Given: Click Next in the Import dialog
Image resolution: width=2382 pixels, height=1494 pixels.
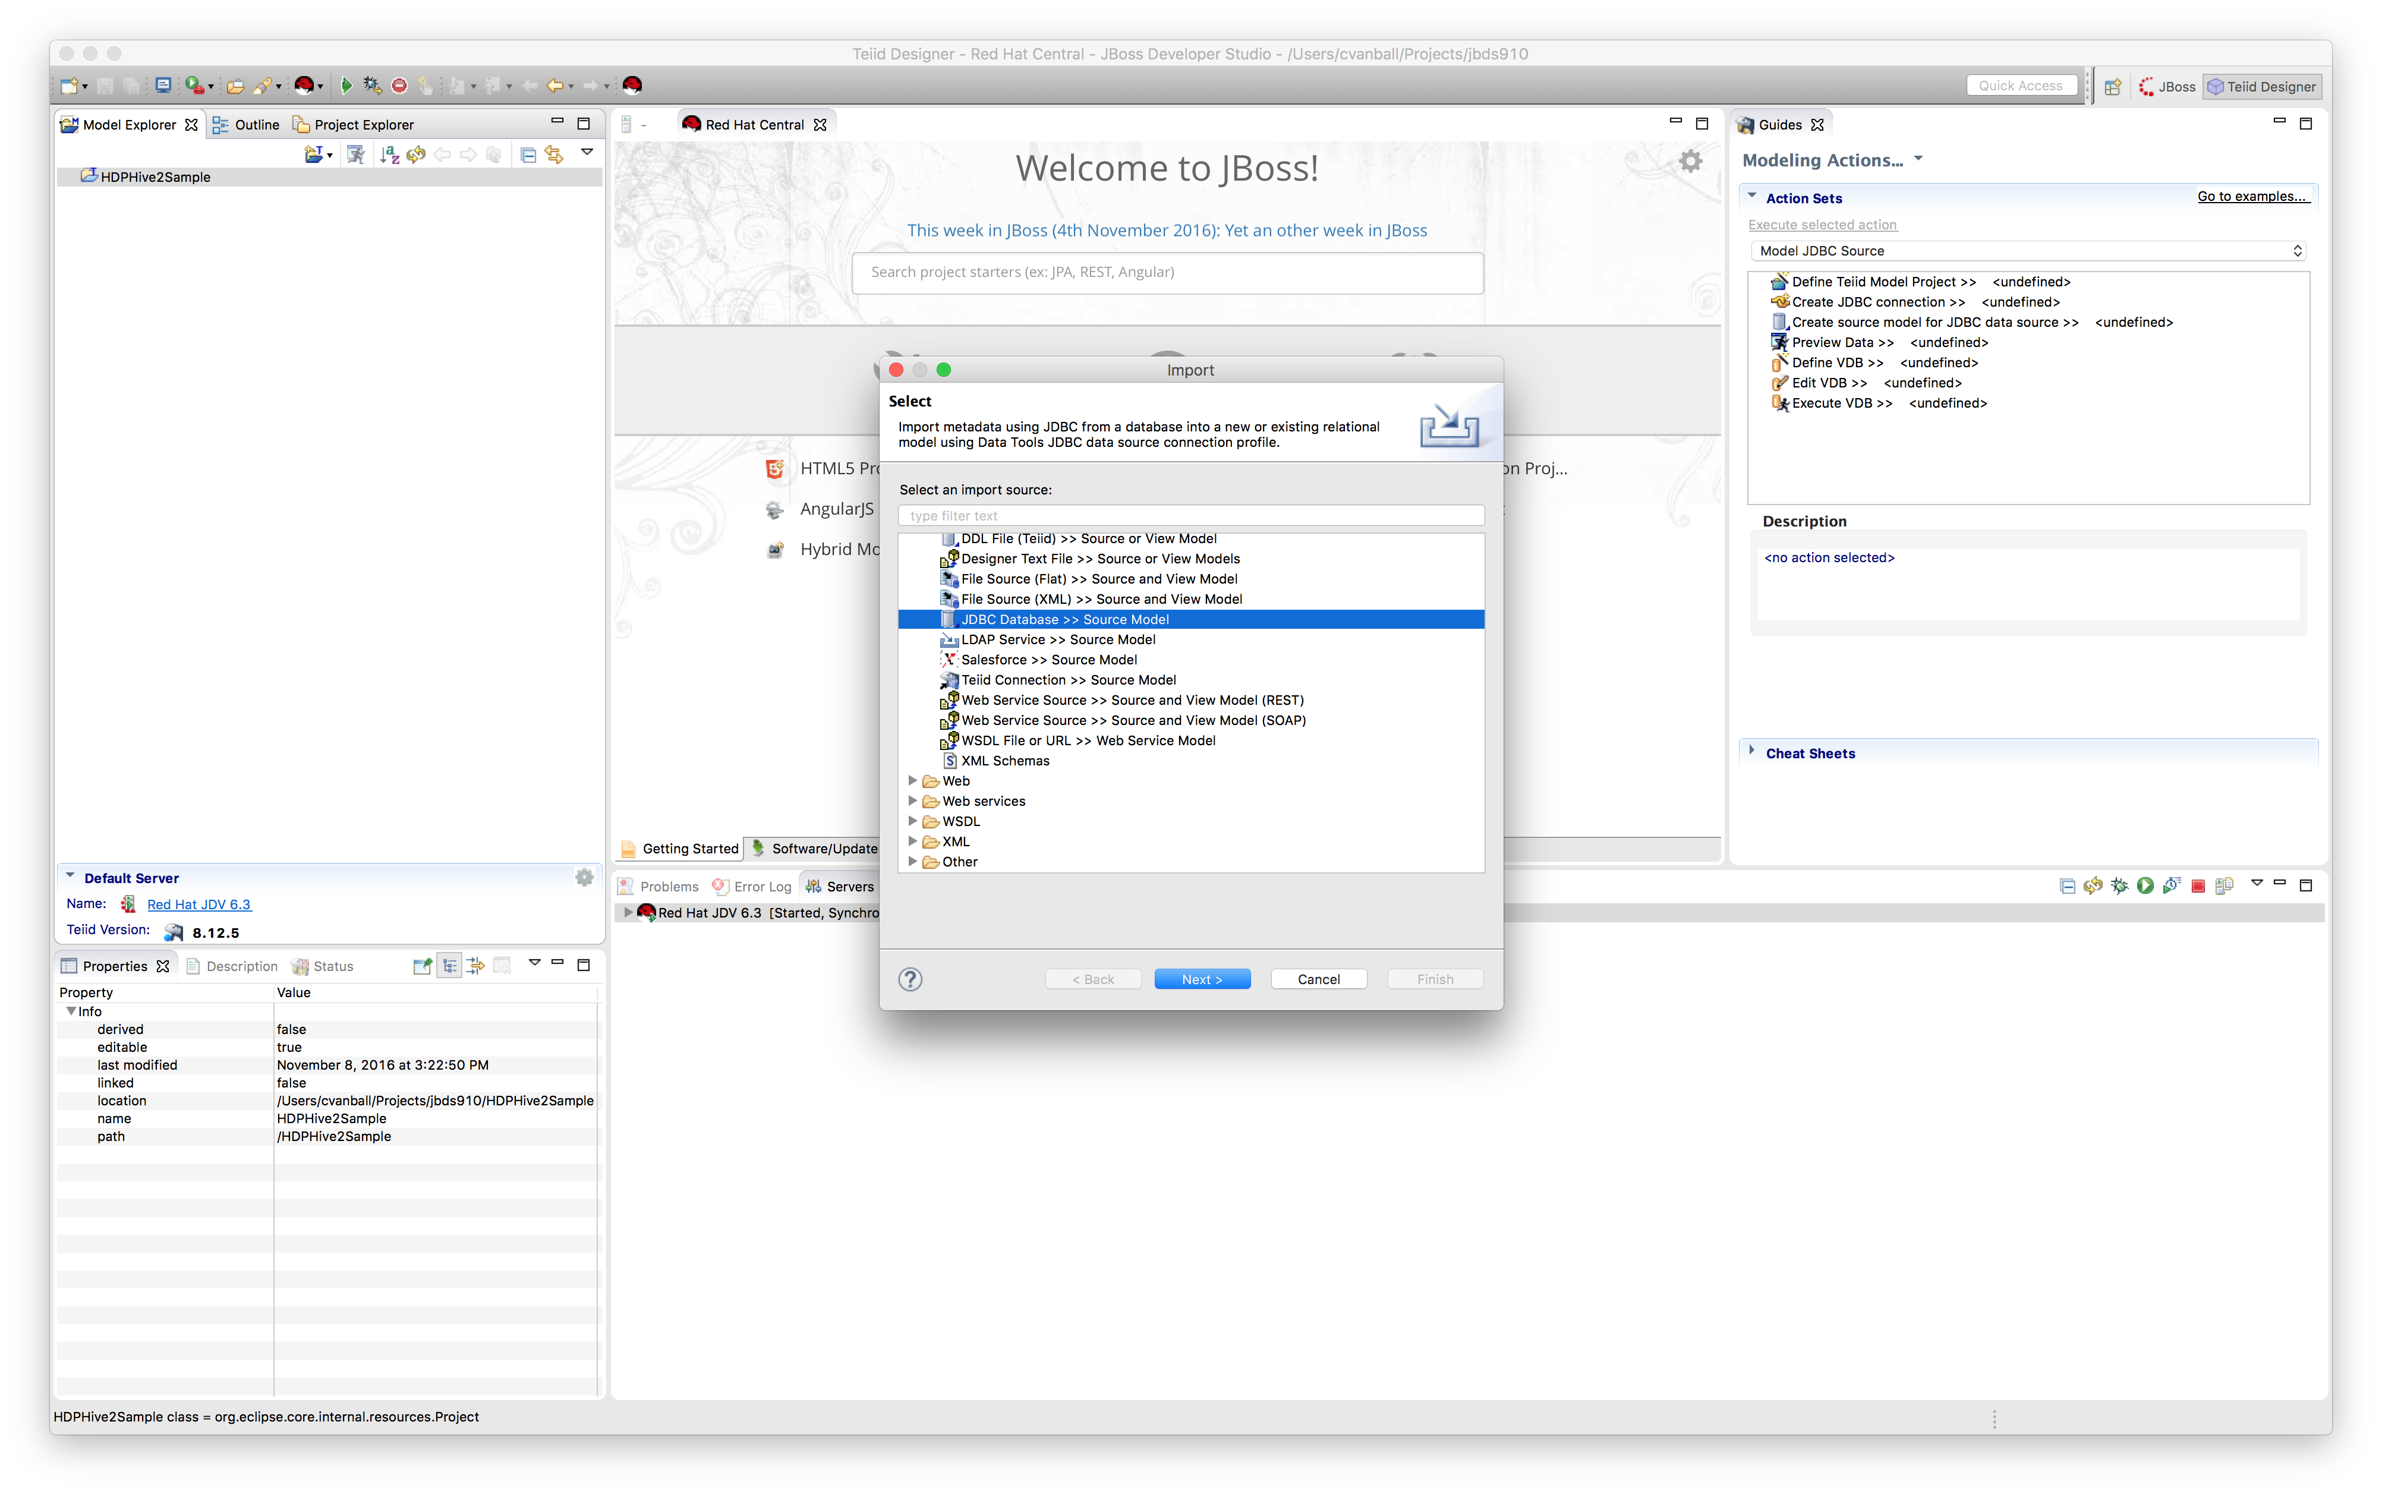Looking at the screenshot, I should click(x=1201, y=979).
